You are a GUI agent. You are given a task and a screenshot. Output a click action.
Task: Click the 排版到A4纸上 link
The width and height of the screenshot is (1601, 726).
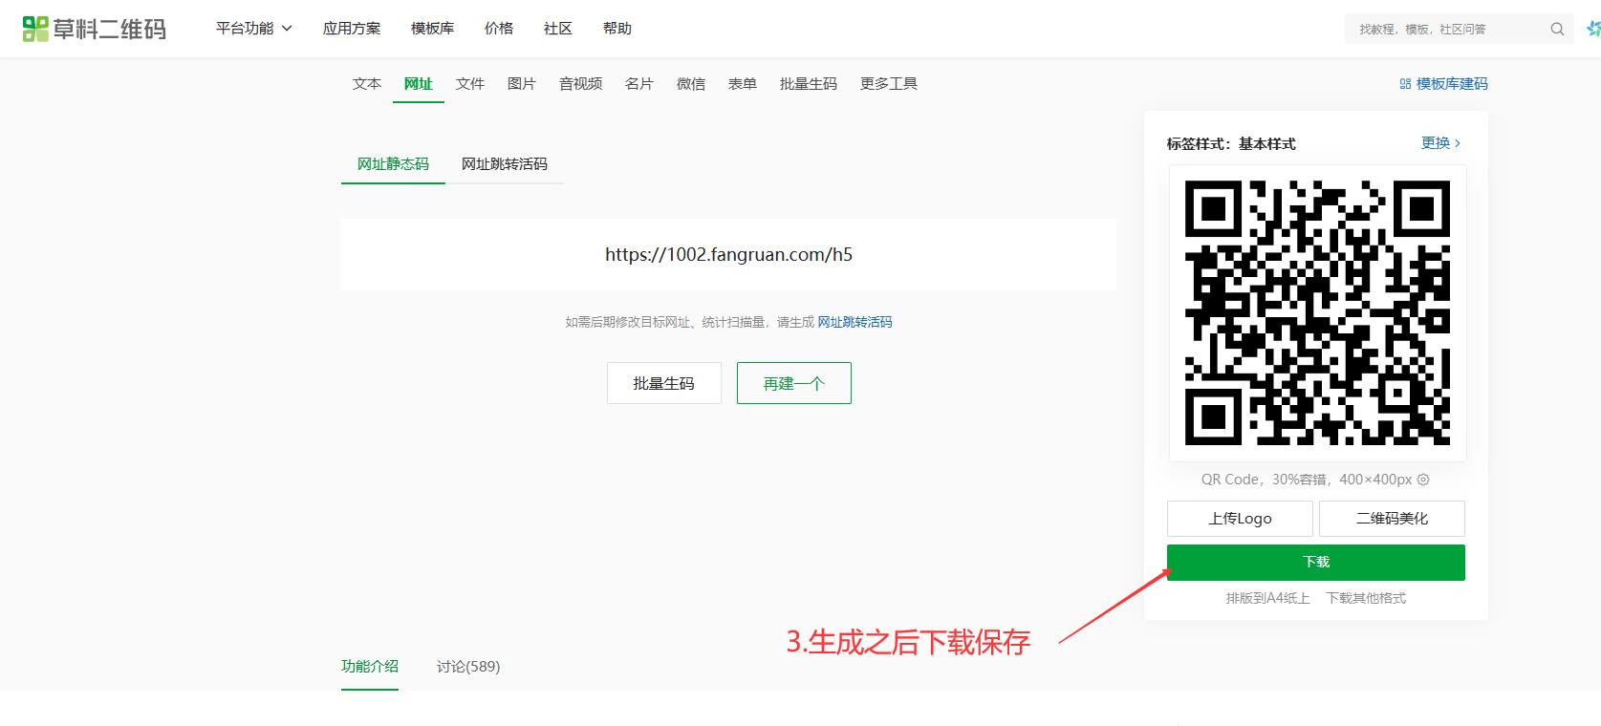1268,598
